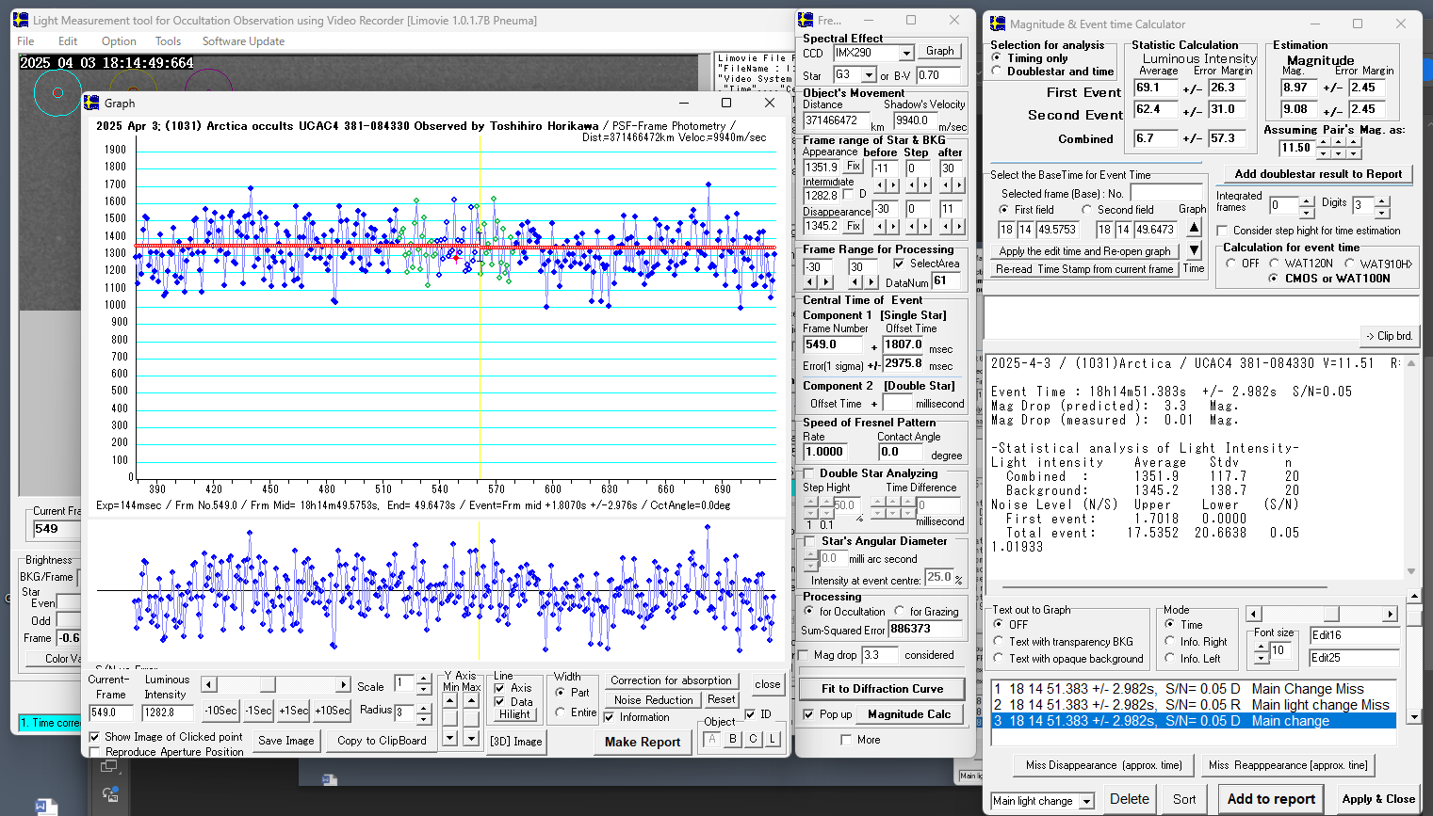
Task: Toggle Double Star Analyzing checkbox
Action: pos(807,473)
